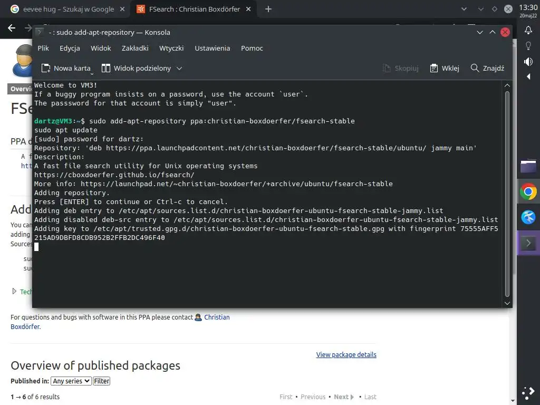Click the scroll-up arrow in Konsola
This screenshot has width=540, height=405.
[x=507, y=85]
